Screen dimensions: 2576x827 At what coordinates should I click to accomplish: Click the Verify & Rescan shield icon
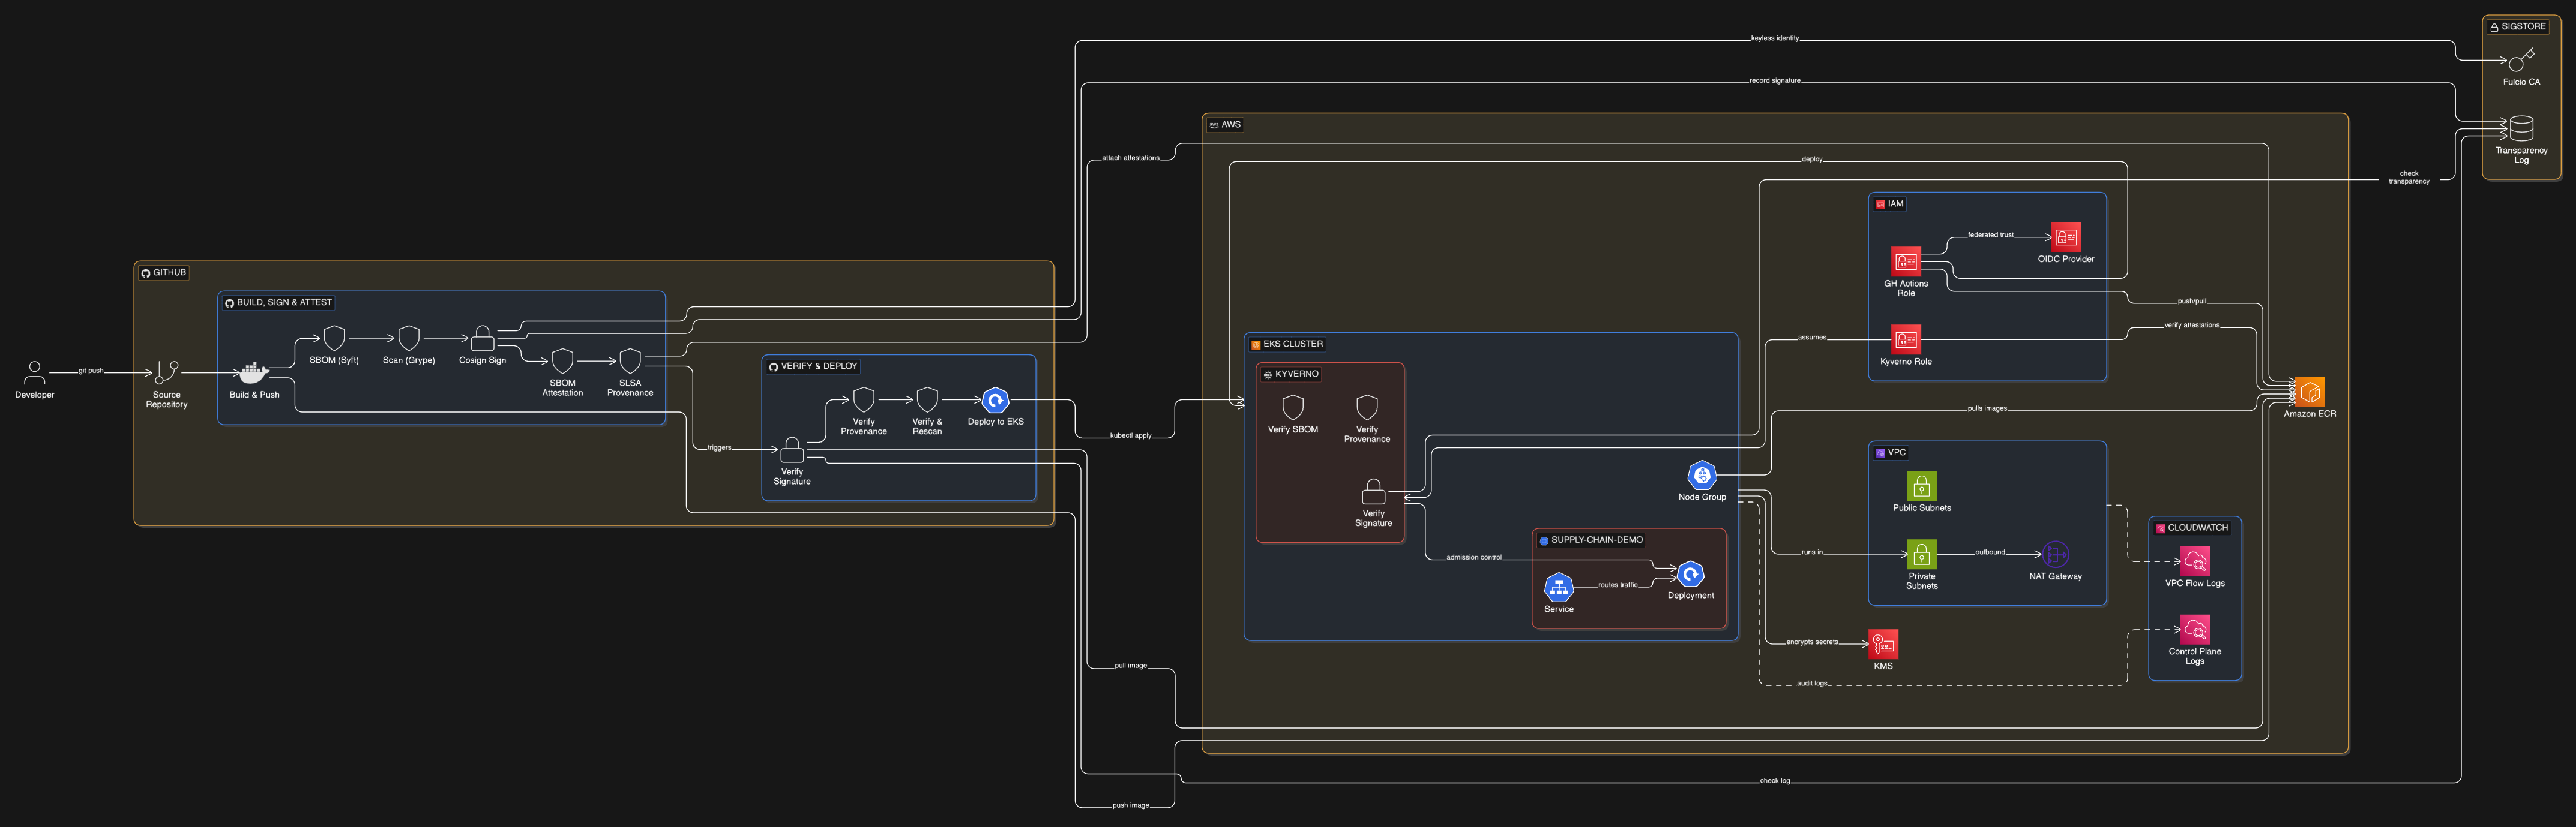tap(927, 399)
